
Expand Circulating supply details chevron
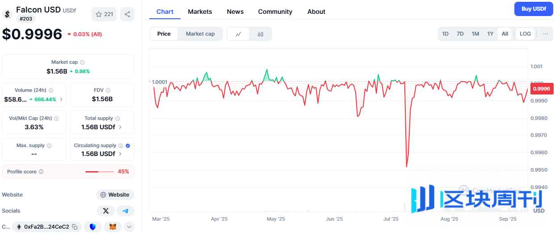click(x=120, y=154)
